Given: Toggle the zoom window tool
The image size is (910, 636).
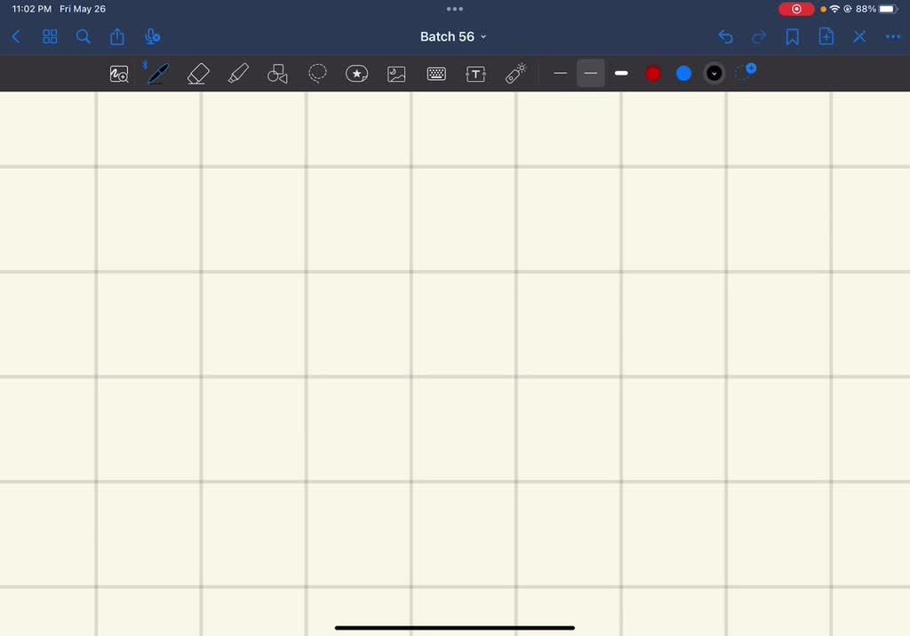Looking at the screenshot, I should tap(119, 74).
